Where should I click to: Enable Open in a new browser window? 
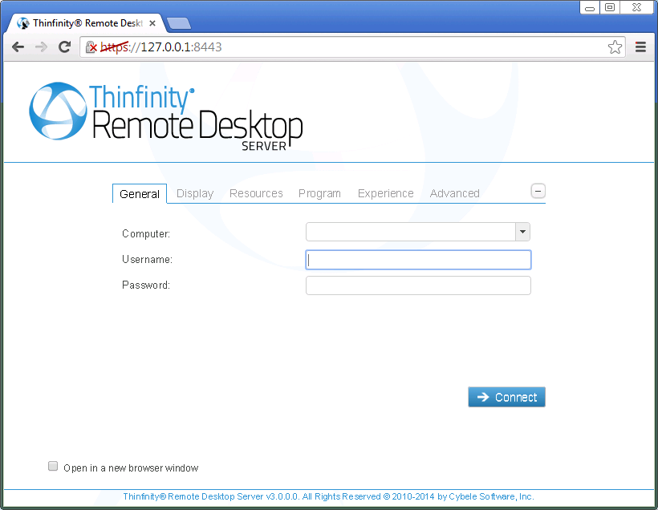pos(53,466)
